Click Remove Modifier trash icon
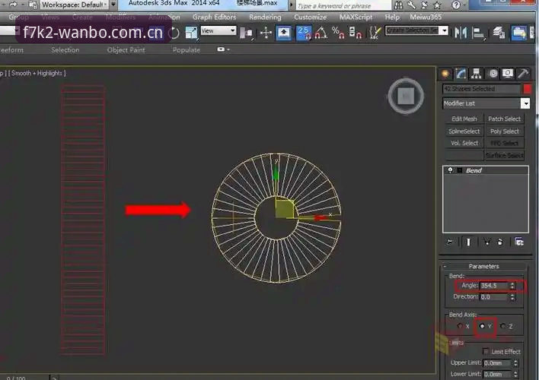This screenshot has width=539, height=380. click(500, 242)
